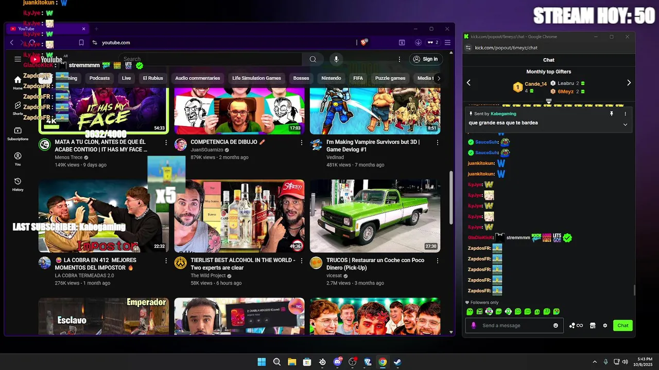The width and height of the screenshot is (659, 370).
Task: Open Menos Trece channel link
Action: pos(68,157)
